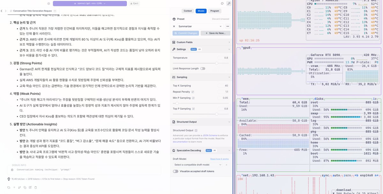Delete the message with the trash icon
383x194 pixels.
coord(35,187)
